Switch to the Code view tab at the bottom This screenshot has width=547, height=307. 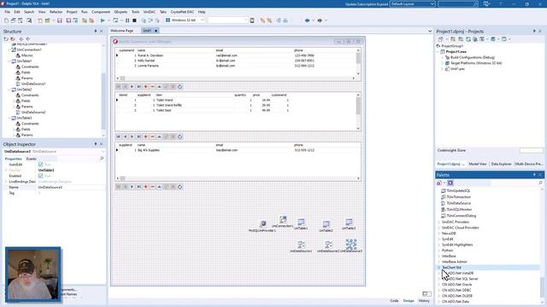pos(394,301)
